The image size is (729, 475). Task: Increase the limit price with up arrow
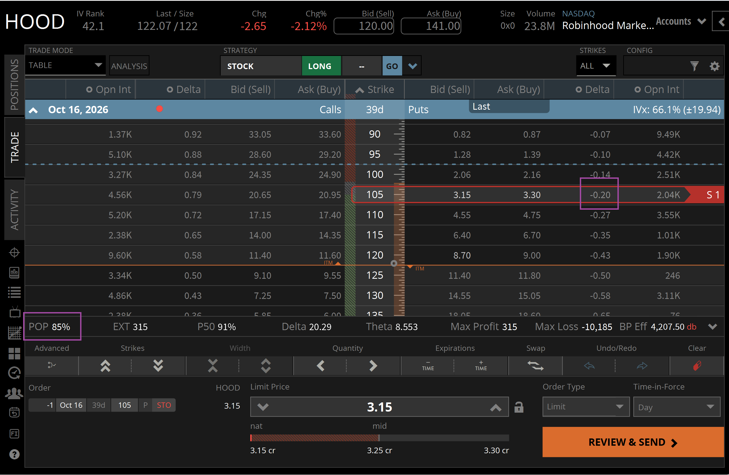click(495, 407)
